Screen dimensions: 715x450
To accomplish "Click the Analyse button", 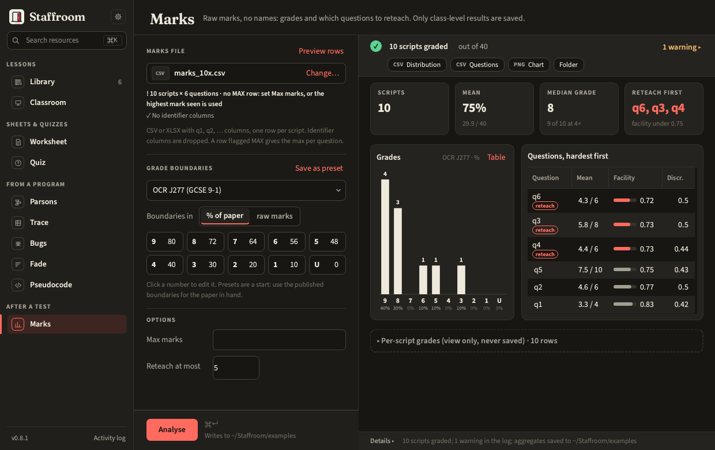I will 172,430.
